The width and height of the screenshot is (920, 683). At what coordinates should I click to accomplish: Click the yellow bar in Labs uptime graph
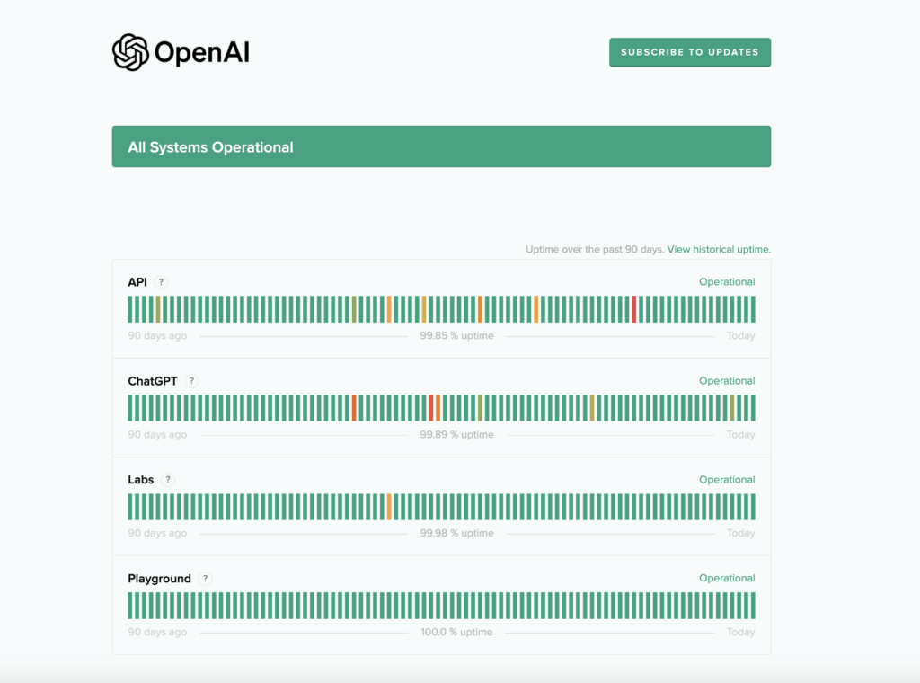pyautogui.click(x=390, y=506)
